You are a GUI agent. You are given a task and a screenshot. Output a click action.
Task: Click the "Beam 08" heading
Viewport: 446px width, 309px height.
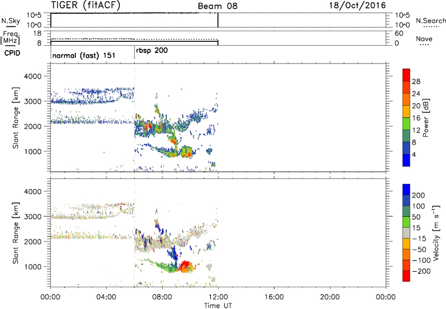pos(217,6)
